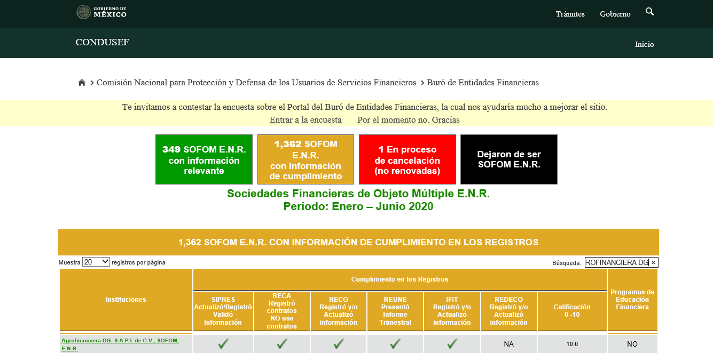Click the IFIT green checkmark
The image size is (713, 353).
[x=452, y=344]
